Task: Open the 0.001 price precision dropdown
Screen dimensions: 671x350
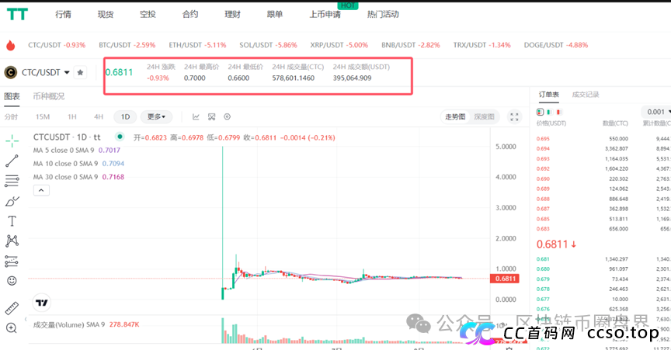Action: (658, 112)
